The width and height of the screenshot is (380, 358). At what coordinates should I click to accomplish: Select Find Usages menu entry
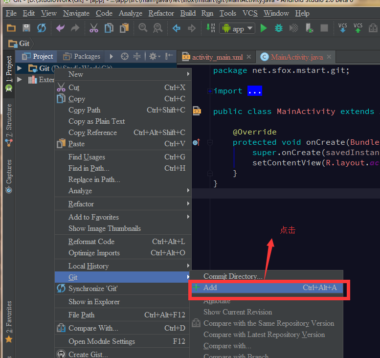[x=123, y=157]
